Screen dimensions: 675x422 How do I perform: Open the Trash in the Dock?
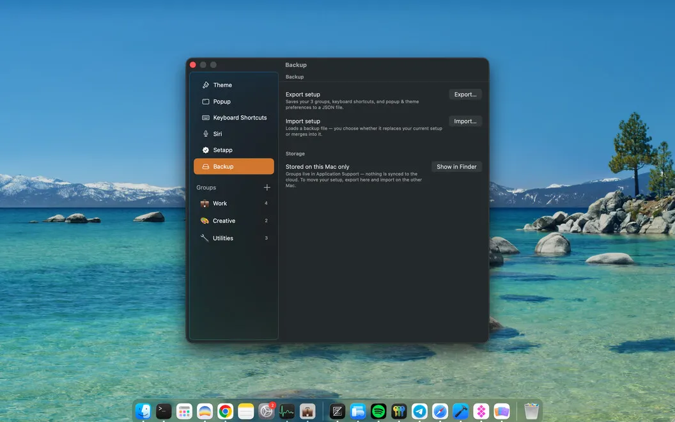coord(531,411)
